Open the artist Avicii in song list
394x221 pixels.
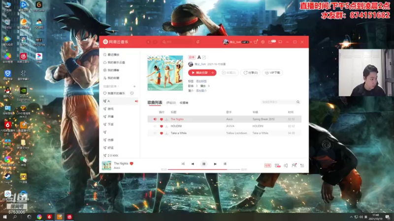230,119
